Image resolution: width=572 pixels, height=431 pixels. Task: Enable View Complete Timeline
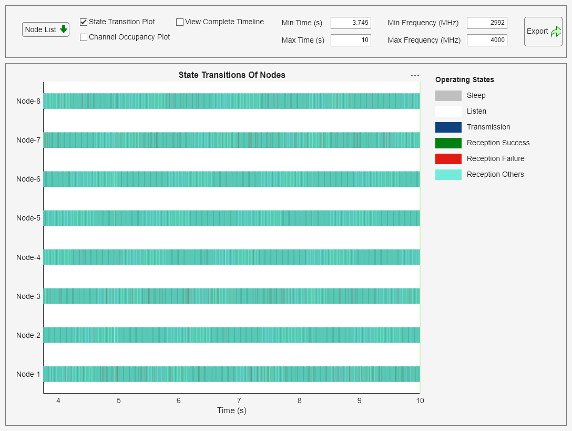coord(179,22)
